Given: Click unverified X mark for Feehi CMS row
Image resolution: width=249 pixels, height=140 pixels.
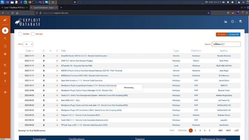Looking at the screenshot, I should tap(57, 120).
